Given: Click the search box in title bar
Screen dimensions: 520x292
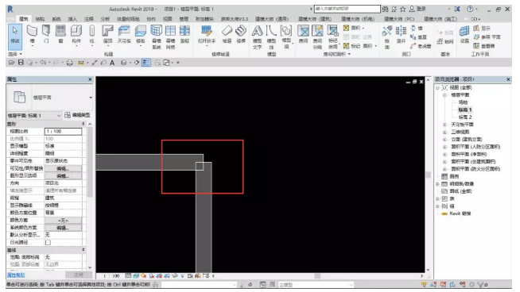Looking at the screenshot, I should [347, 9].
